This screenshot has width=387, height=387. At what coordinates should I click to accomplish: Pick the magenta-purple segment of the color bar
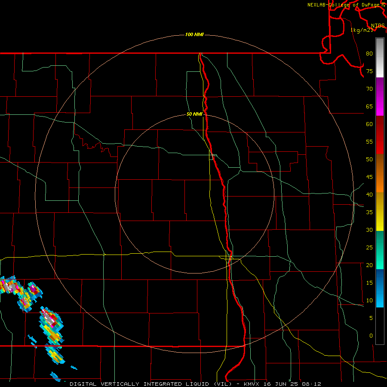pyautogui.click(x=380, y=96)
